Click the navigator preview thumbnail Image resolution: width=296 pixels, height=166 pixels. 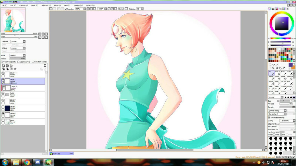[x=13, y=20]
